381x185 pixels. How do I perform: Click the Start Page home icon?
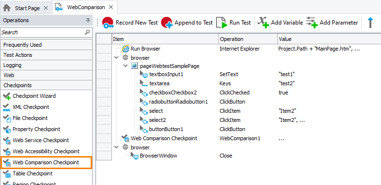[7, 8]
